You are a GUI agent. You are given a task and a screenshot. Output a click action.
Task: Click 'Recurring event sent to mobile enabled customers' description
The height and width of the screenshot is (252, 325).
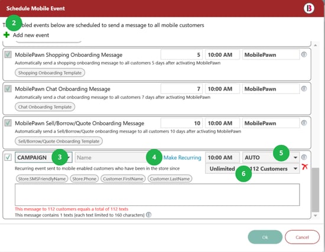pyautogui.click(x=97, y=169)
